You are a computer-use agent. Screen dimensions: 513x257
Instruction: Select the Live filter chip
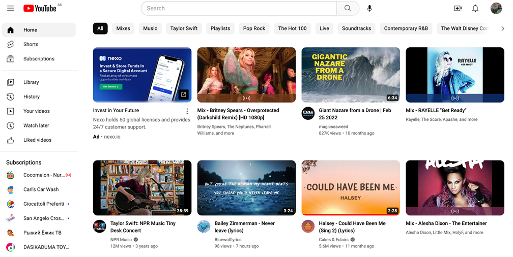[x=324, y=28]
